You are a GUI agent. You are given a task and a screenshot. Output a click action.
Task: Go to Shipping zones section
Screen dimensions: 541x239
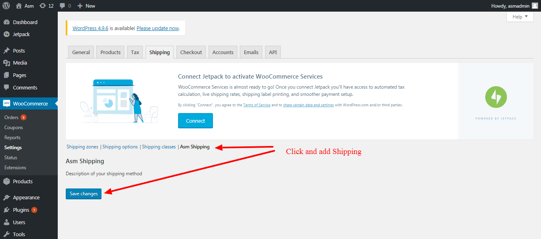82,147
